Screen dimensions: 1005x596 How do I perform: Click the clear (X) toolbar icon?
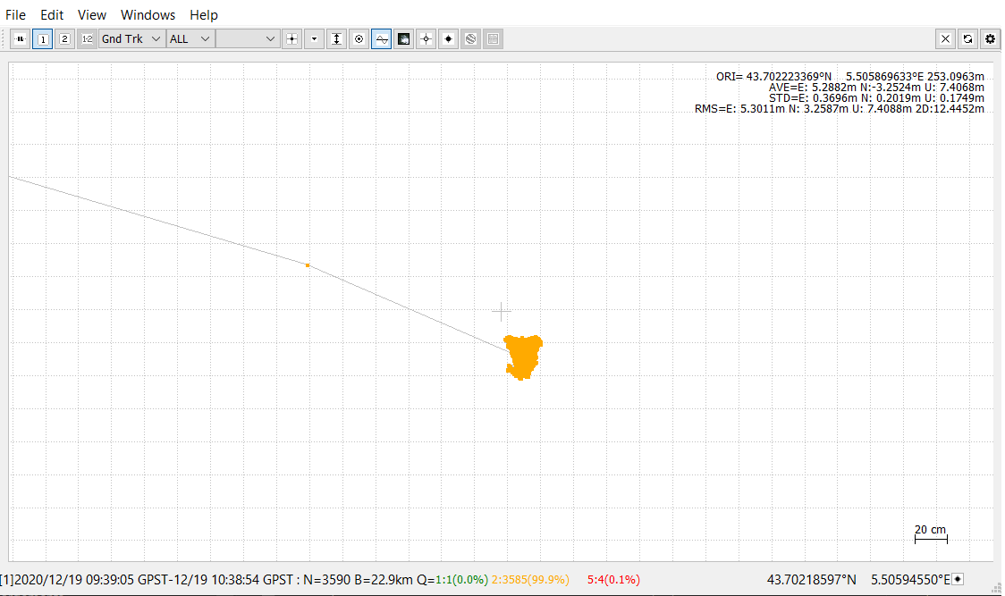tap(945, 39)
